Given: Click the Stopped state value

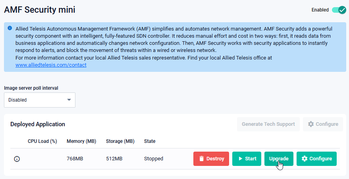Looking at the screenshot, I should click(x=154, y=159).
